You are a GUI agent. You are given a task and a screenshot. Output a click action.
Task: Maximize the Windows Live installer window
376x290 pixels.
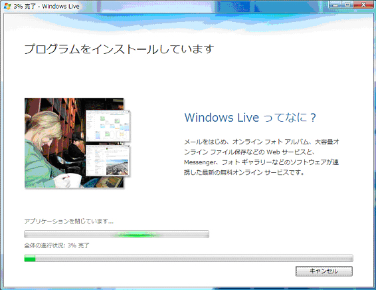[x=347, y=5]
